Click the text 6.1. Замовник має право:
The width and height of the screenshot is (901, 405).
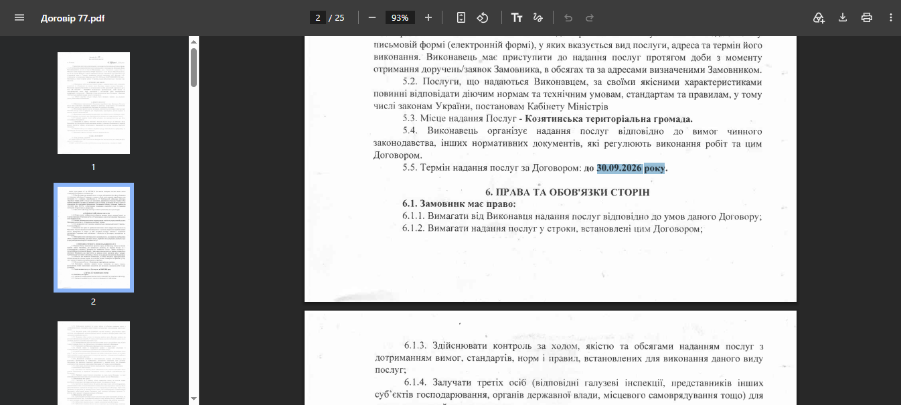(x=459, y=204)
